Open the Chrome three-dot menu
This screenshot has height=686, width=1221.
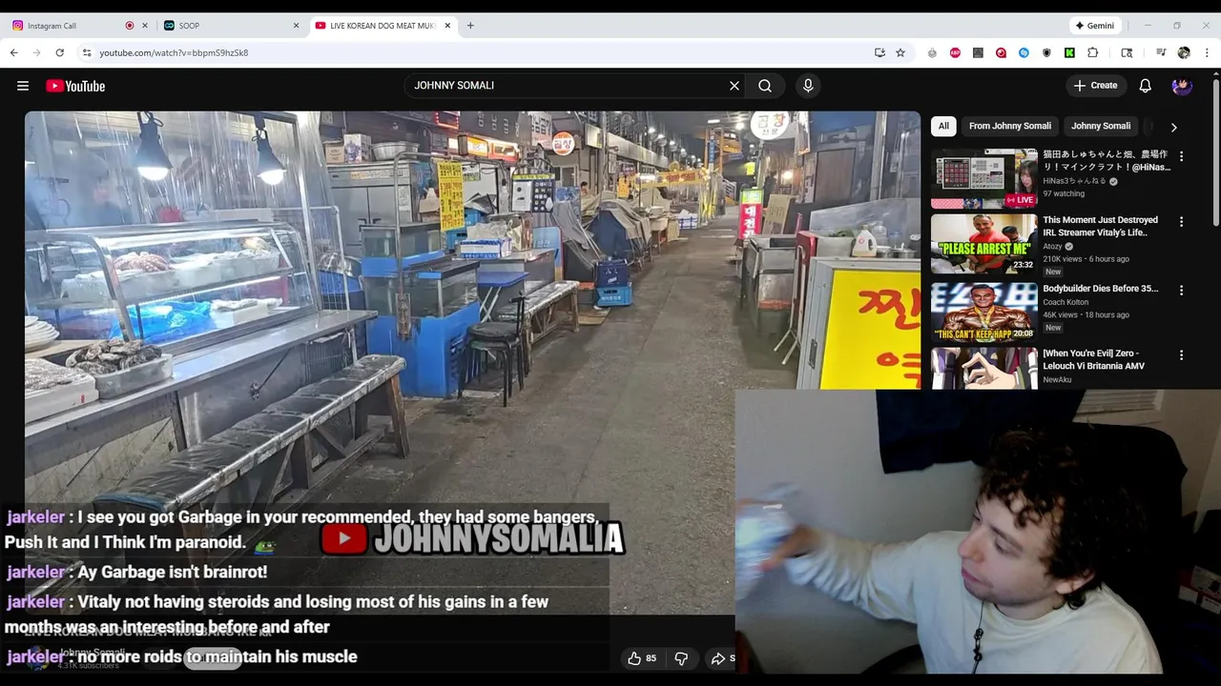click(1207, 52)
